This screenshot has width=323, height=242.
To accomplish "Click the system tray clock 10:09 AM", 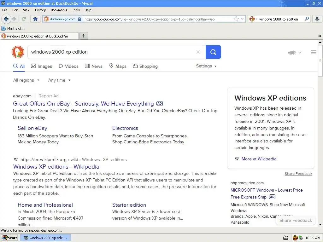I will click(x=313, y=238).
